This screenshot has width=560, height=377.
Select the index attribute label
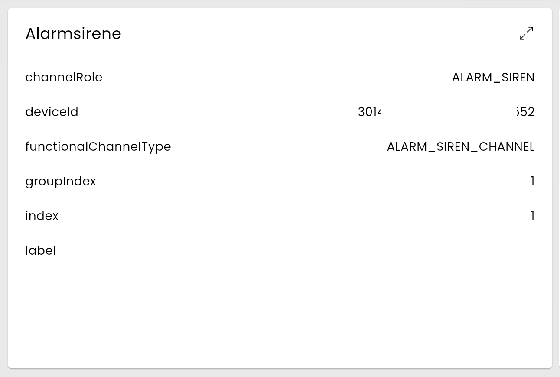(42, 216)
